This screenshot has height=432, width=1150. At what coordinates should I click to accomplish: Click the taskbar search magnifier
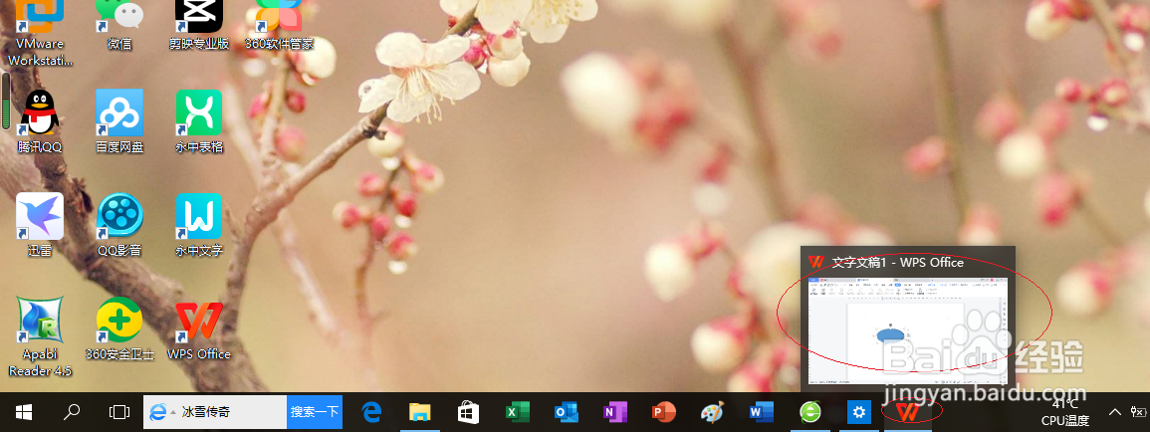coord(71,412)
